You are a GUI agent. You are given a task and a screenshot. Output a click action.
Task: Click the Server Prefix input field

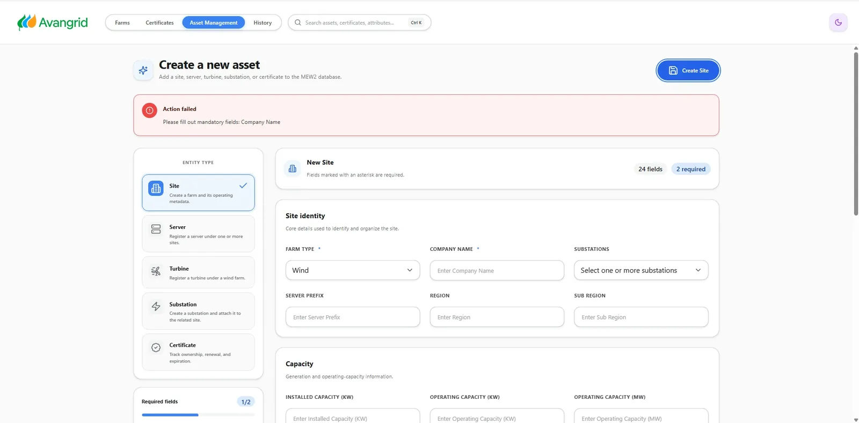[x=353, y=317]
